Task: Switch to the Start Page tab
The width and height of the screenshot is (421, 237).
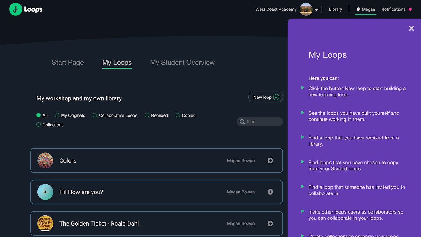Action: point(68,62)
